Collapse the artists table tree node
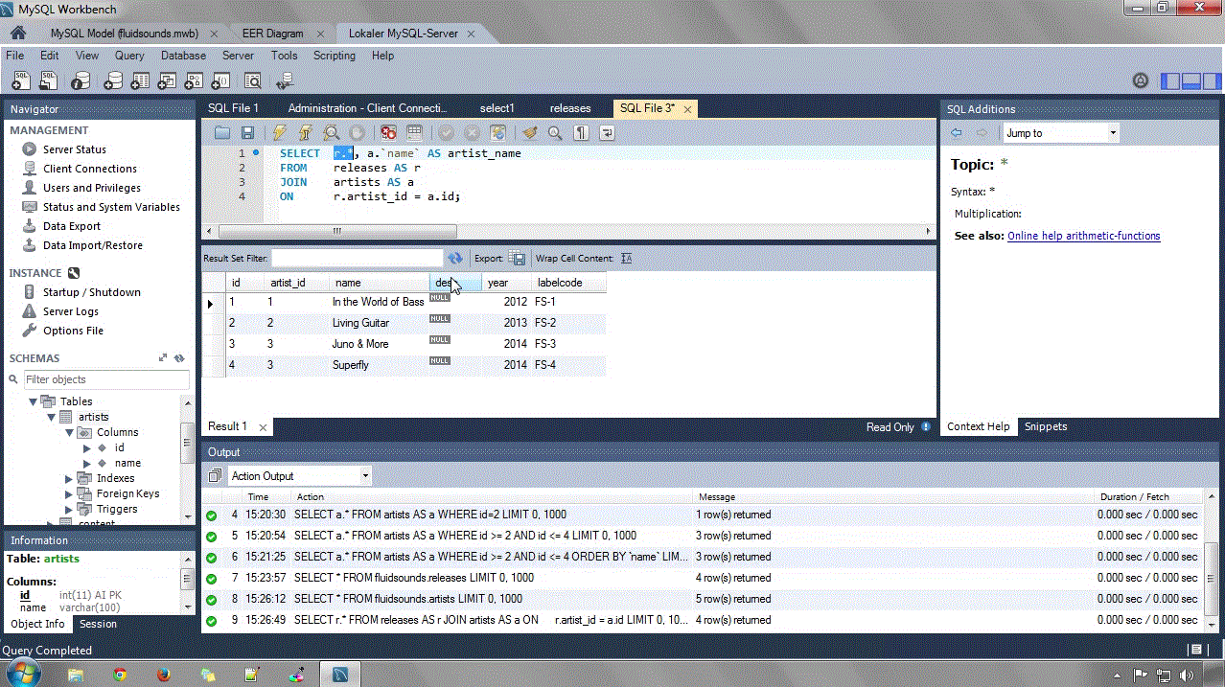The image size is (1225, 687). pos(53,417)
